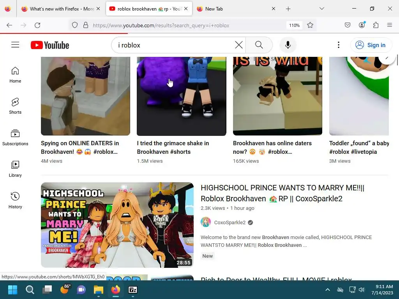Reload the current page
Viewport: 399px width, 299px height.
[37, 25]
